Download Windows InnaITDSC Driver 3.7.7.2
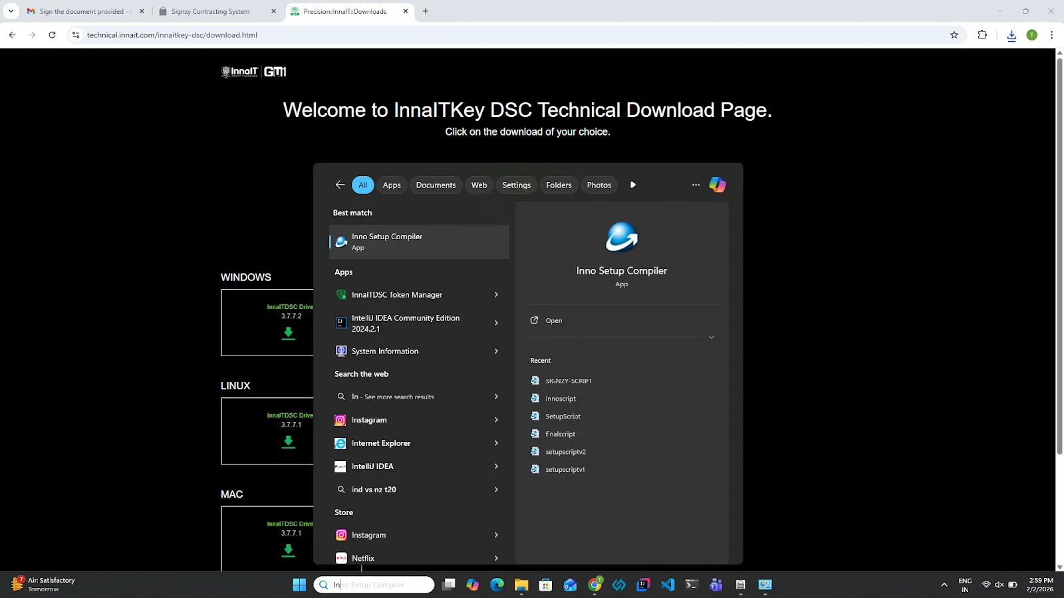This screenshot has height=598, width=1064. [288, 333]
